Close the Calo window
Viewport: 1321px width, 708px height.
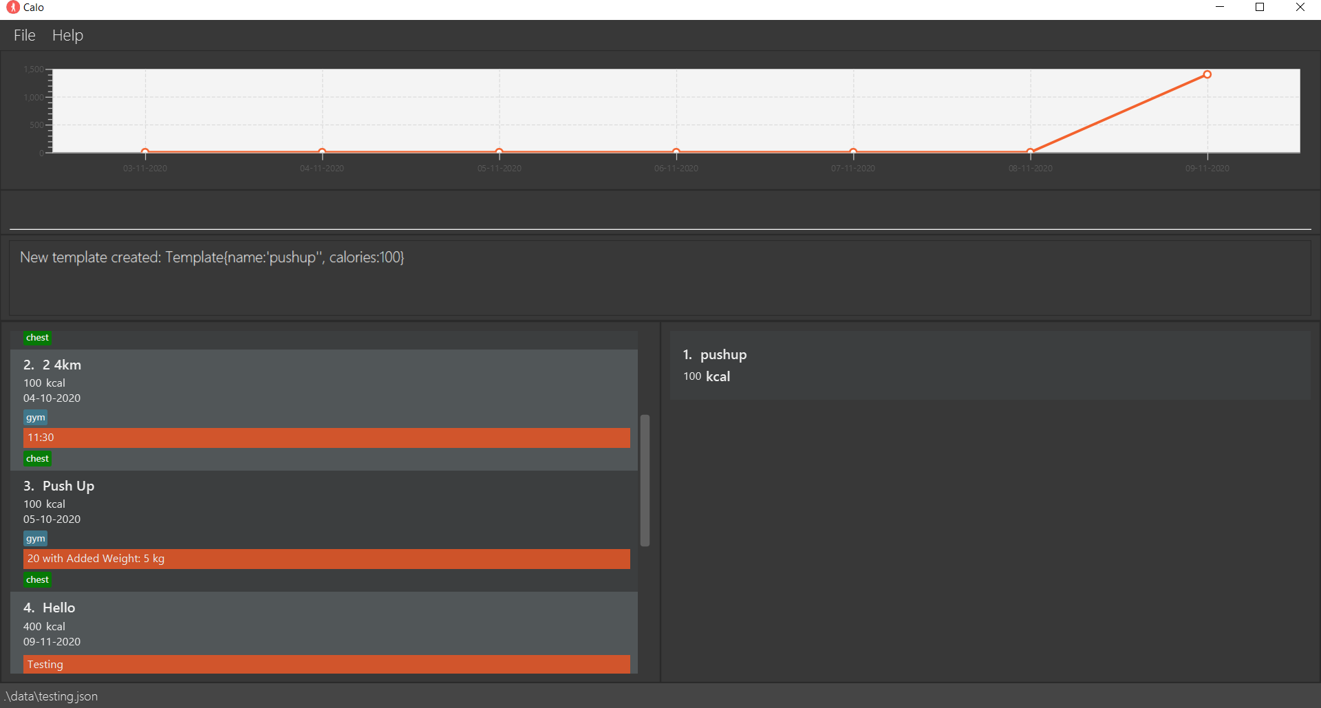[x=1300, y=8]
